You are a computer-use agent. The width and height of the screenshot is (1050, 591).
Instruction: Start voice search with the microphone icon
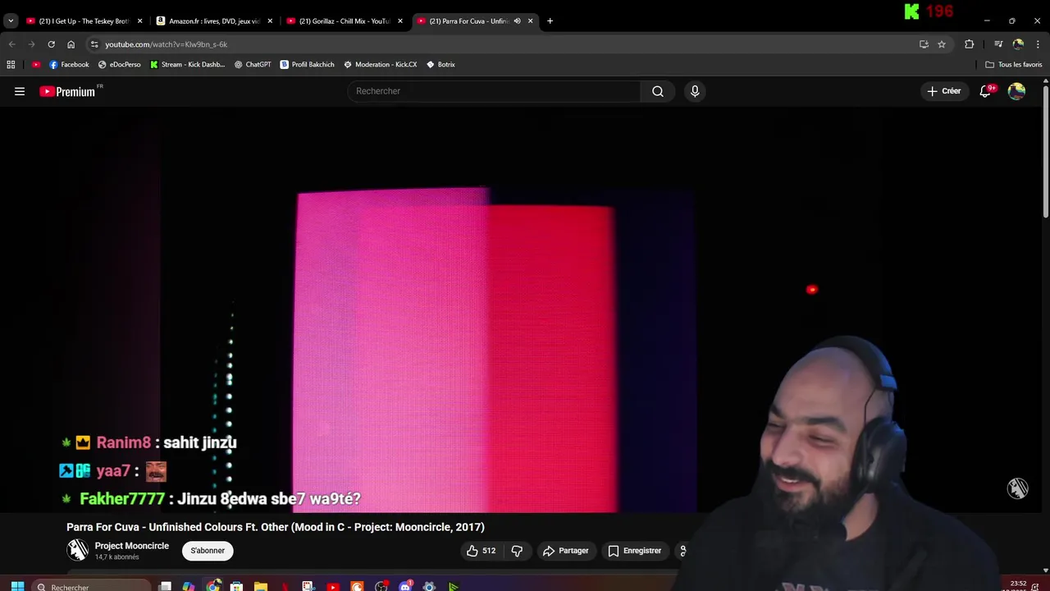point(695,91)
